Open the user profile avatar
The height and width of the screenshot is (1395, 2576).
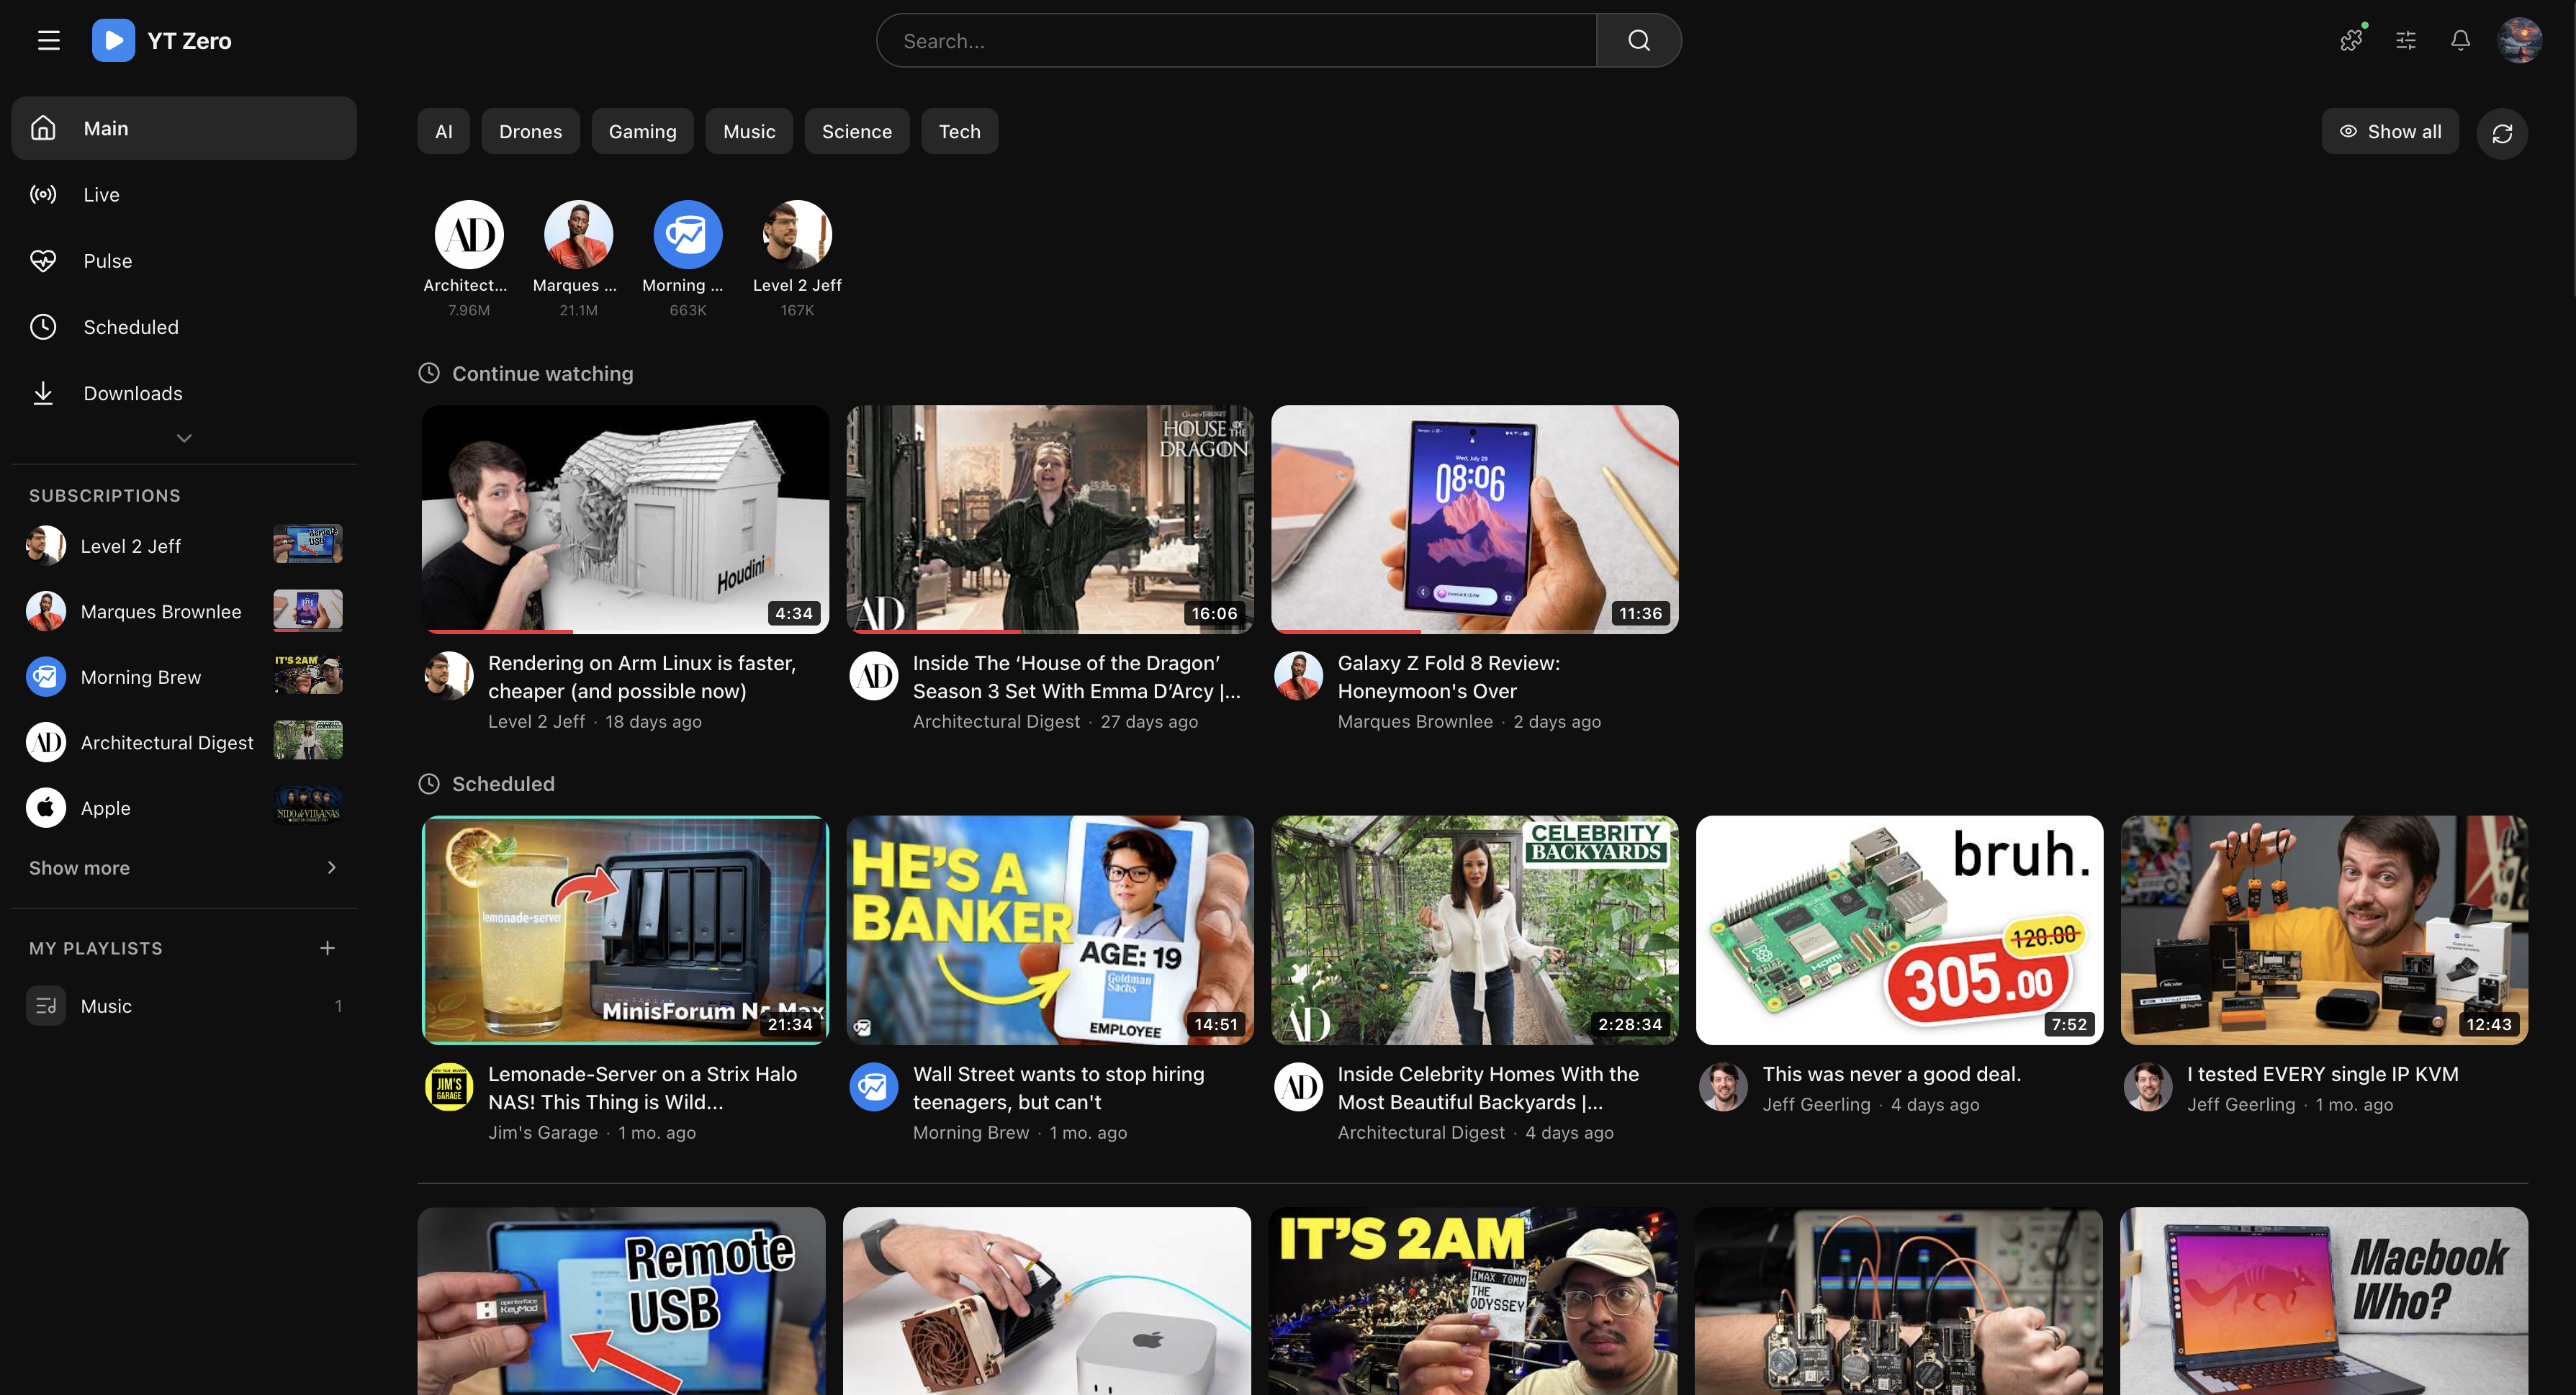coord(2519,40)
